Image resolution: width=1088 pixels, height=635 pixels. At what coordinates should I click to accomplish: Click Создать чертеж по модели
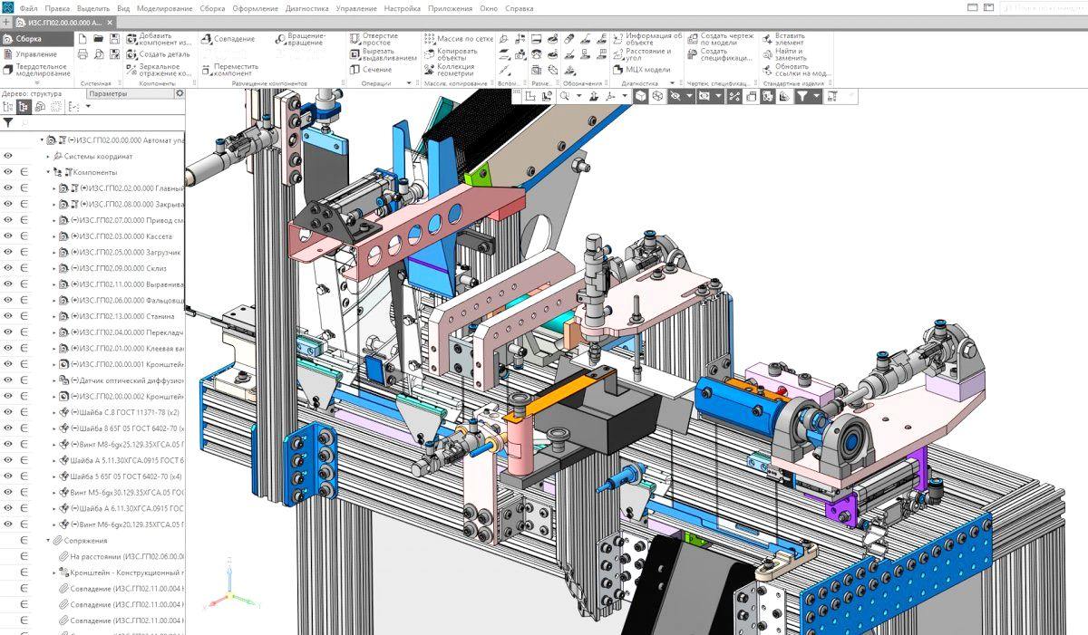[725, 39]
